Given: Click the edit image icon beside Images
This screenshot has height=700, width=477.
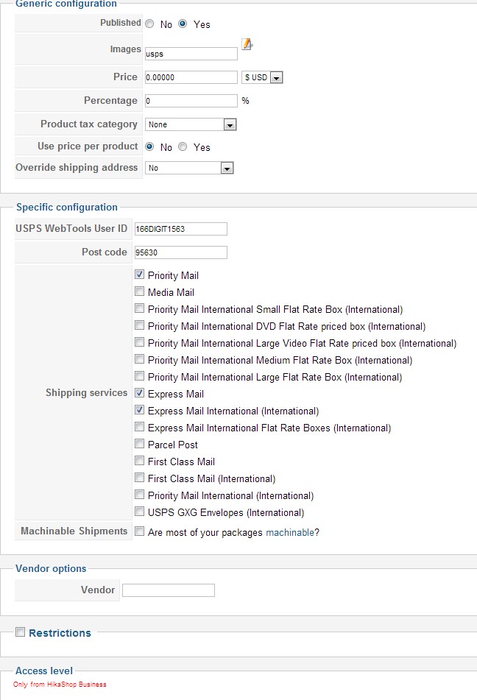Looking at the screenshot, I should [247, 44].
